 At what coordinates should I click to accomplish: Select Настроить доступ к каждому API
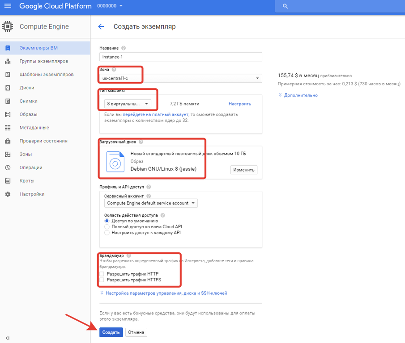pyautogui.click(x=107, y=233)
